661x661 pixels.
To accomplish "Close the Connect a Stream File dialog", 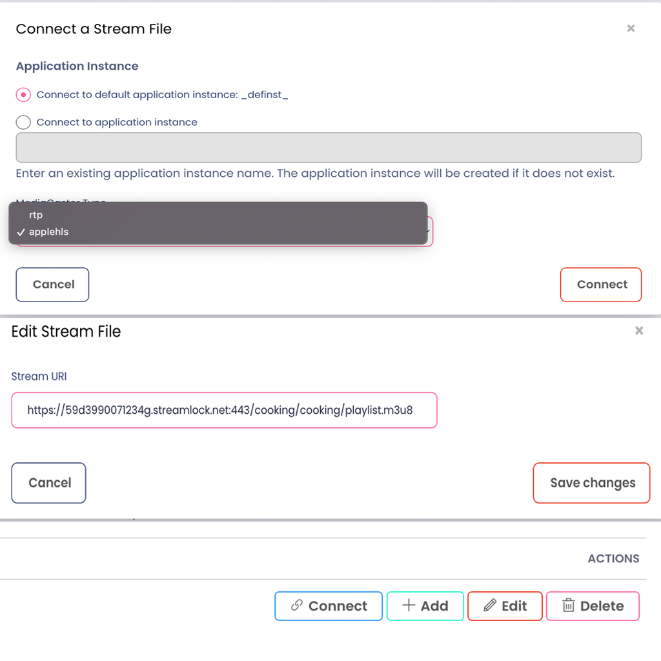I will pyautogui.click(x=631, y=28).
